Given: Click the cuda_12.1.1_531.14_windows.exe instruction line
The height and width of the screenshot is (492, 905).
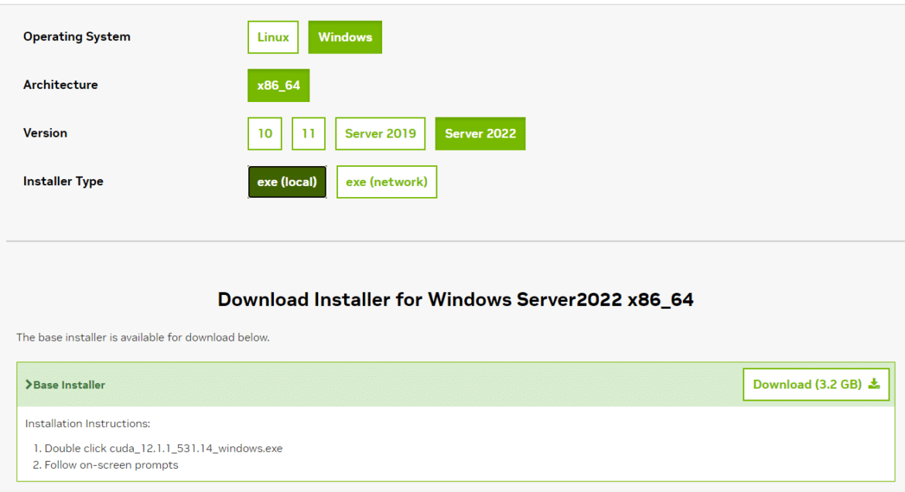Looking at the screenshot, I should pos(163,448).
